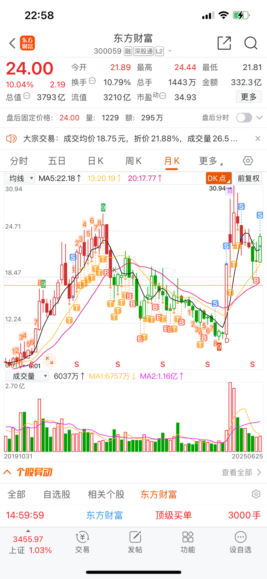The width and height of the screenshot is (267, 579).
Task: Tap the battery status icon
Action: coord(241,15)
